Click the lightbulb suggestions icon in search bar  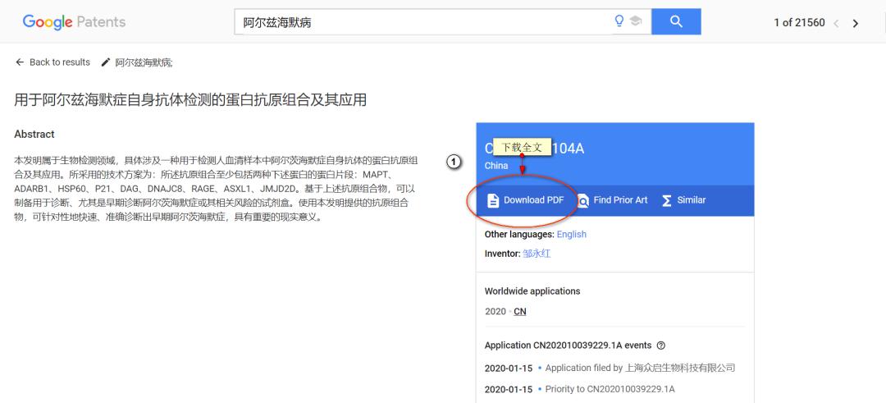click(619, 21)
